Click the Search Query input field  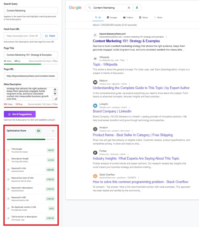[x=31, y=11]
